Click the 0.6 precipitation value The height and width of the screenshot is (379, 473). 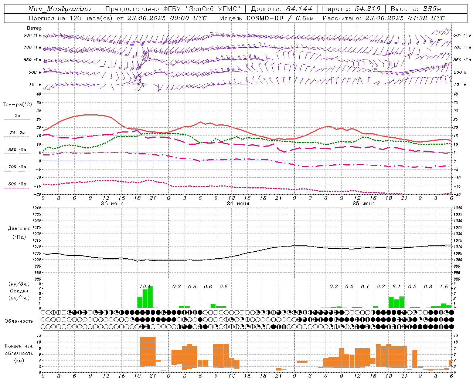coord(208,286)
